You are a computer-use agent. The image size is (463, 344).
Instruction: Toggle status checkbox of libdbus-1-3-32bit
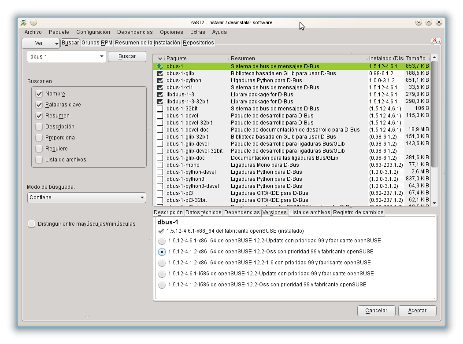(x=160, y=102)
